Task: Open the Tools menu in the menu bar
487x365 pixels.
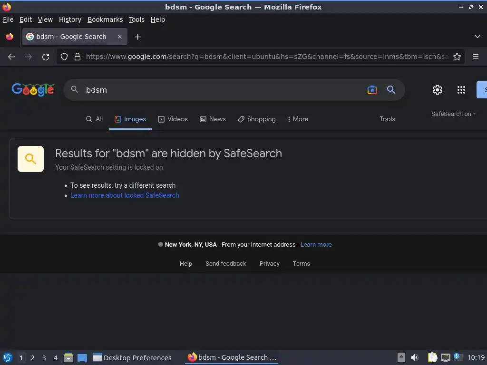Action: click(136, 19)
